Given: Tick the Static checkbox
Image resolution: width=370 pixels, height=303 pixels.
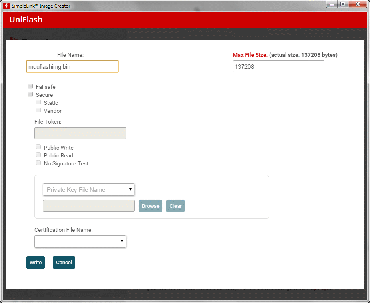Looking at the screenshot, I should [38, 102].
